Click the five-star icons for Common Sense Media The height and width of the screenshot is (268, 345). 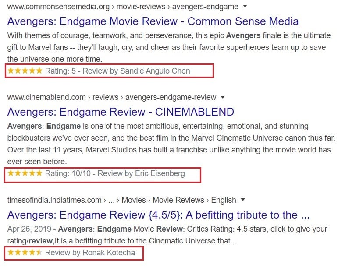pos(25,71)
